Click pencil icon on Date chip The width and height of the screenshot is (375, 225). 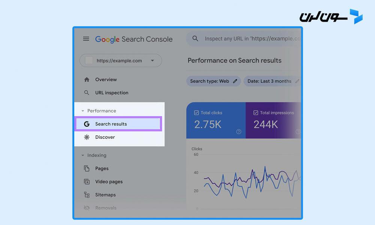click(x=297, y=81)
